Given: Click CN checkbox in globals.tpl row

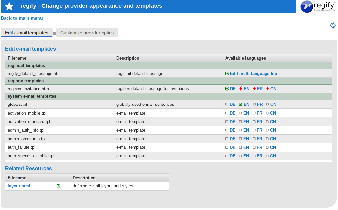Looking at the screenshot, I should pyautogui.click(x=267, y=104).
